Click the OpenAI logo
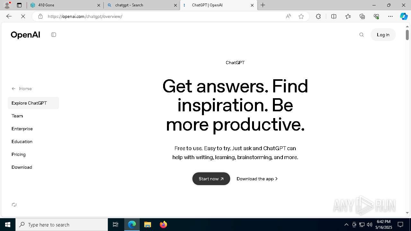 (25, 35)
